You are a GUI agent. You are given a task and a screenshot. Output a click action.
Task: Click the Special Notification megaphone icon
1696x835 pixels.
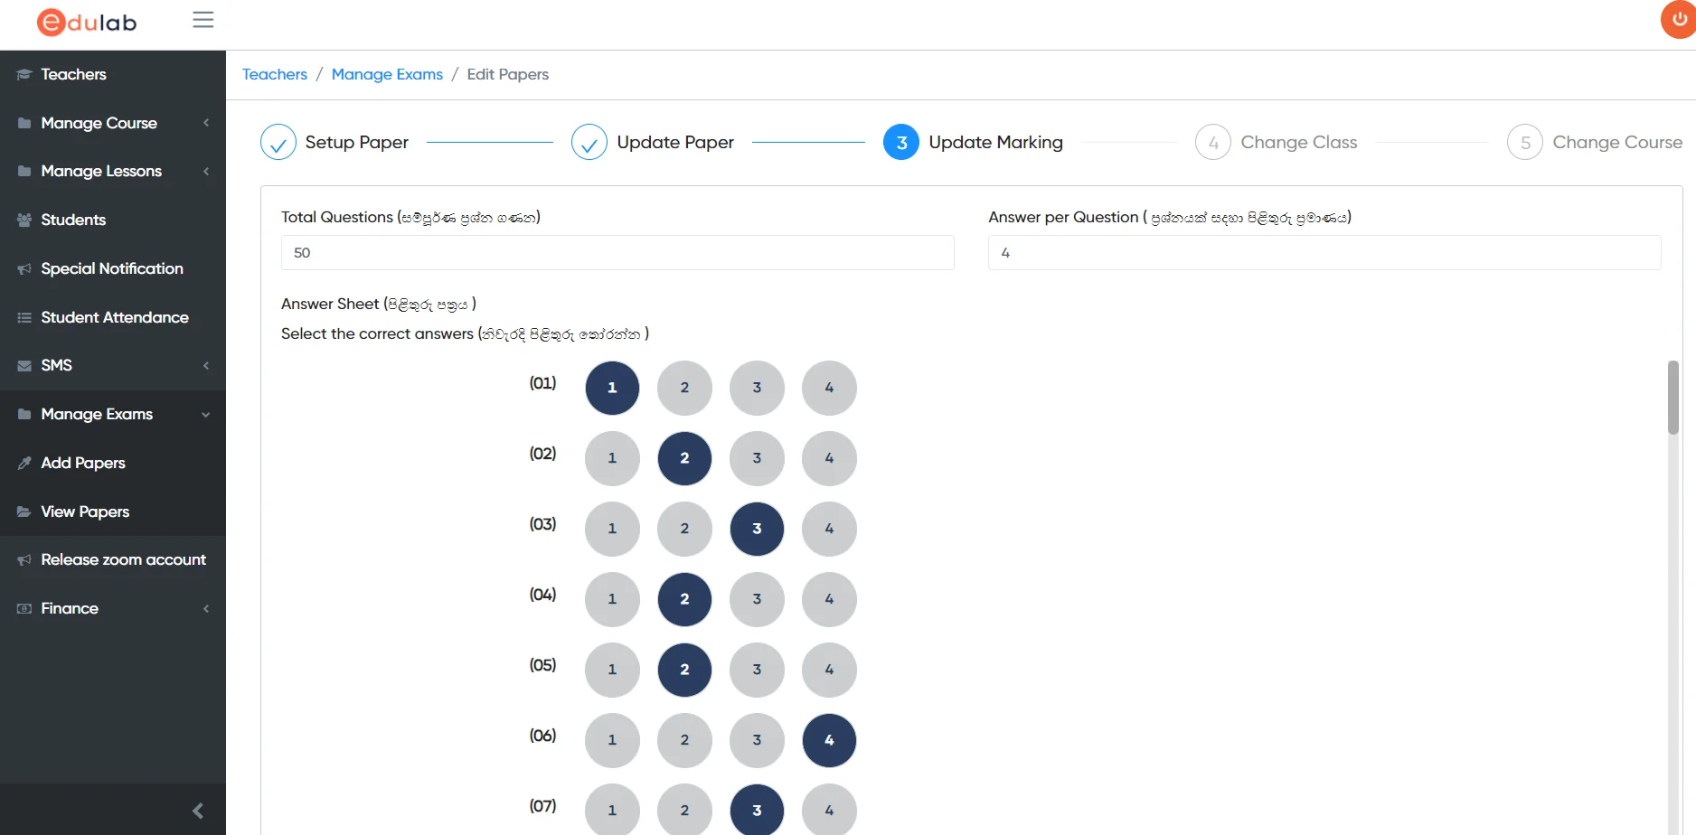click(x=24, y=268)
